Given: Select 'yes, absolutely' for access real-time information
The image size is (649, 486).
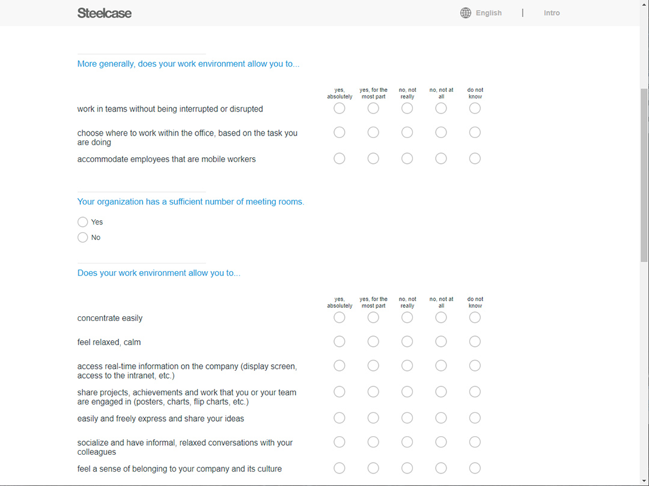Looking at the screenshot, I should 340,366.
